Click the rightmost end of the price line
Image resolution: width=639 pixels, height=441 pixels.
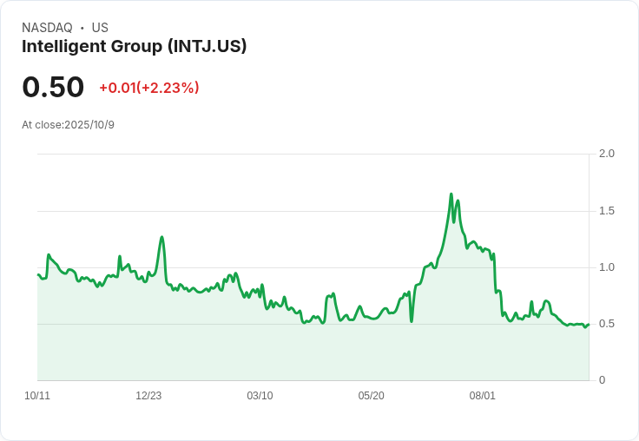588,325
